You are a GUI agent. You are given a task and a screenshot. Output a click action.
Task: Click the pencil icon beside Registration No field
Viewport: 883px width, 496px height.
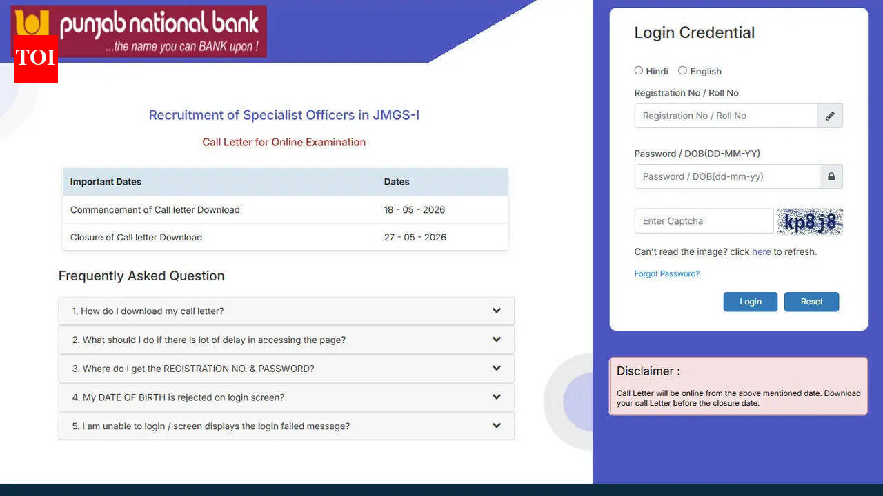click(x=830, y=116)
